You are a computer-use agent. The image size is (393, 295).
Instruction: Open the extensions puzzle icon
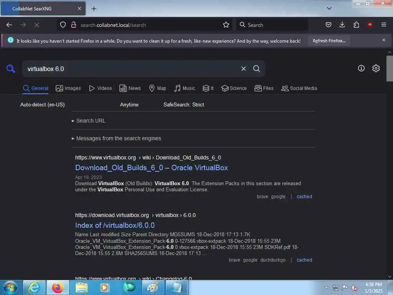coord(356,25)
